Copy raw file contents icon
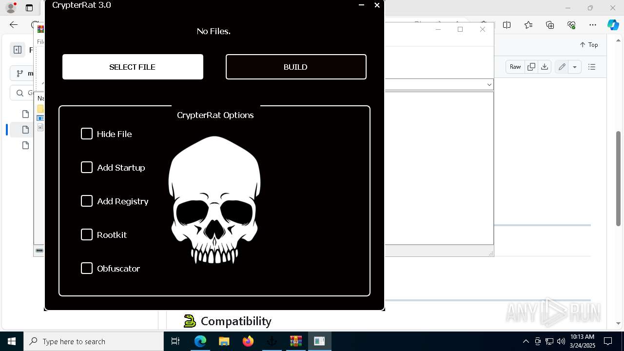 pyautogui.click(x=531, y=67)
